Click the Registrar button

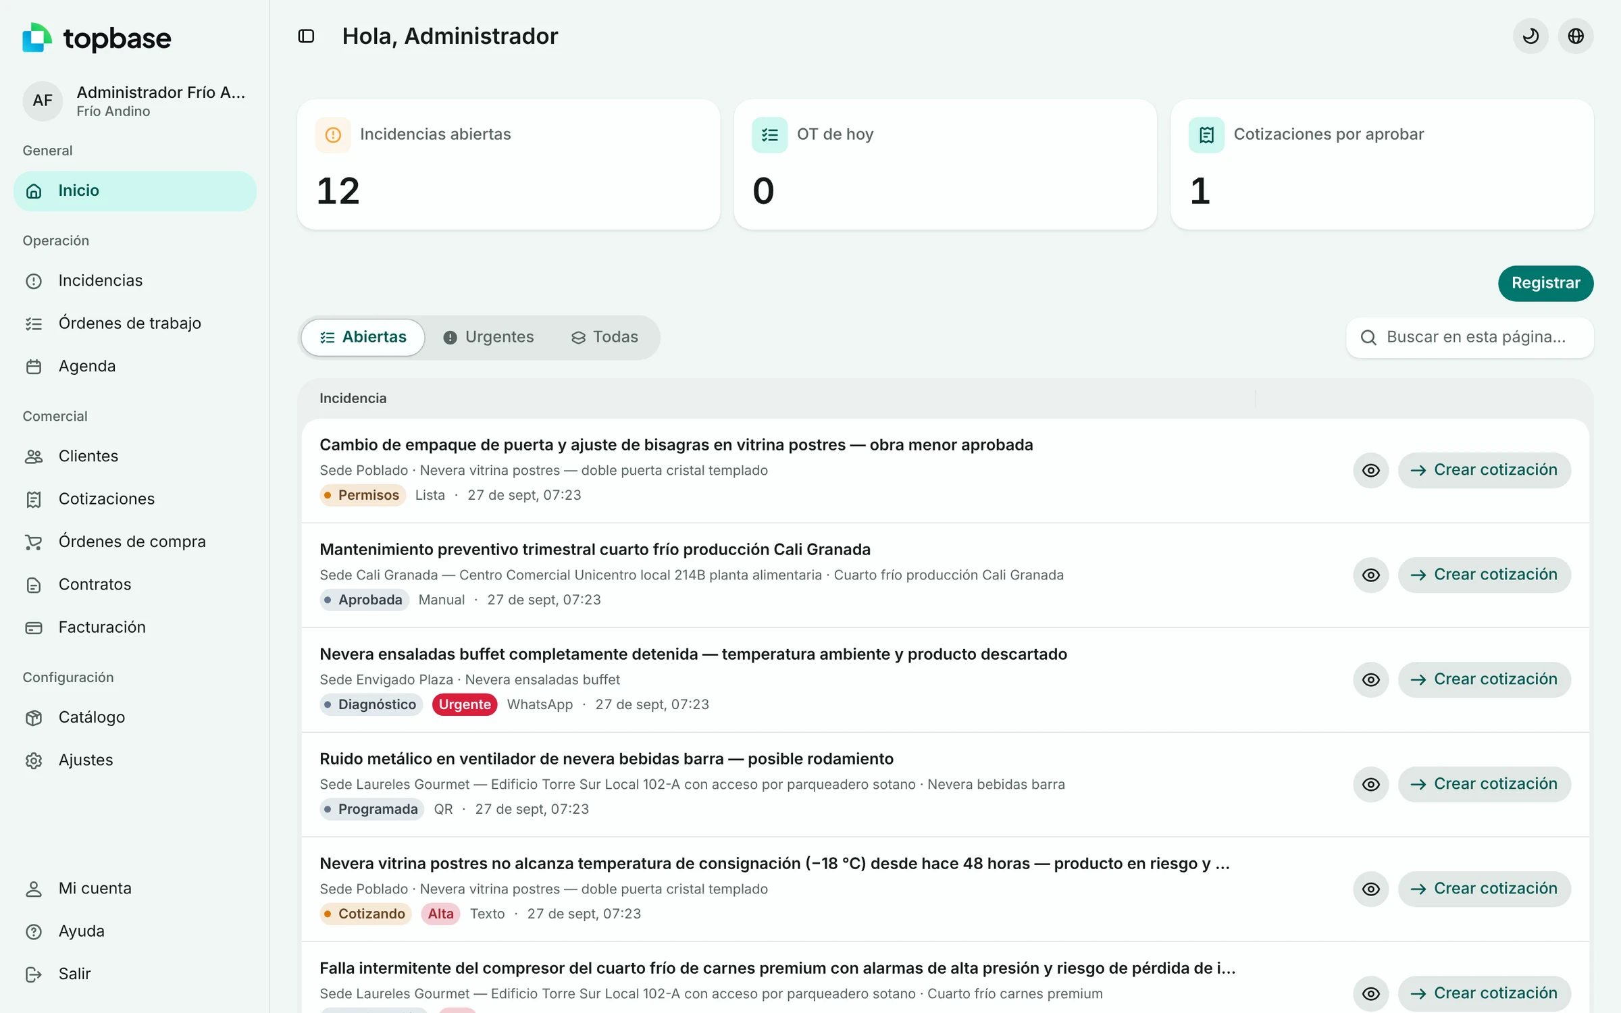click(x=1545, y=283)
